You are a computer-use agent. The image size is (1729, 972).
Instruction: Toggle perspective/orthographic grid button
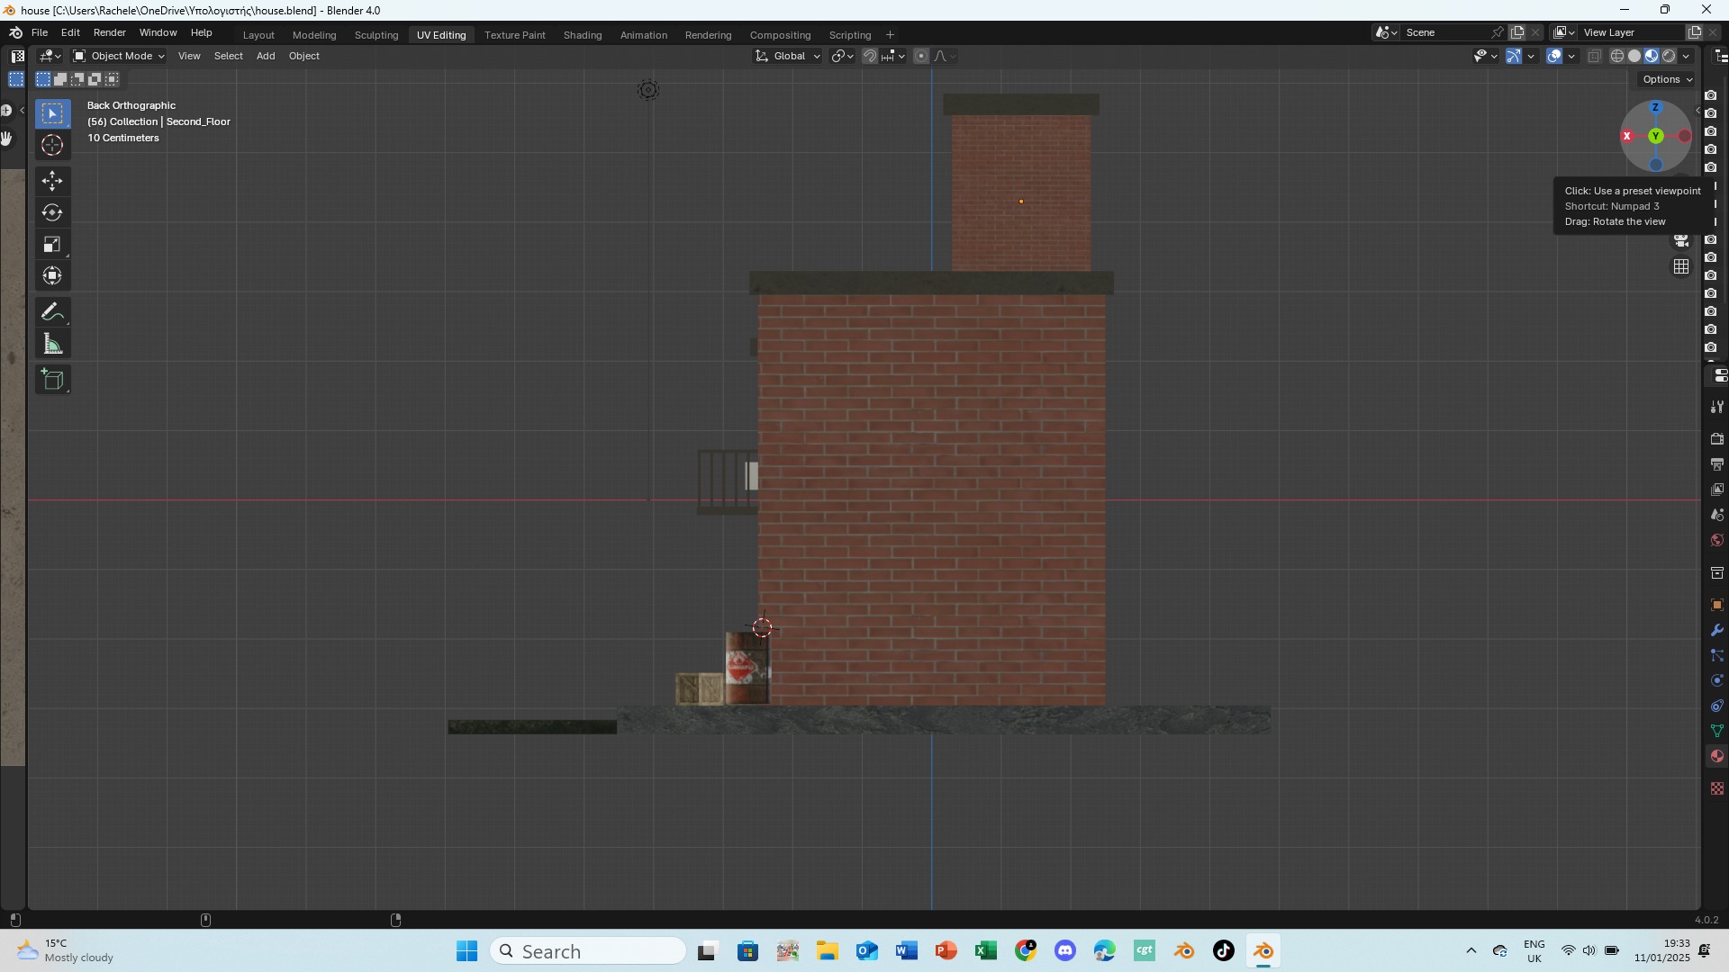click(1681, 266)
